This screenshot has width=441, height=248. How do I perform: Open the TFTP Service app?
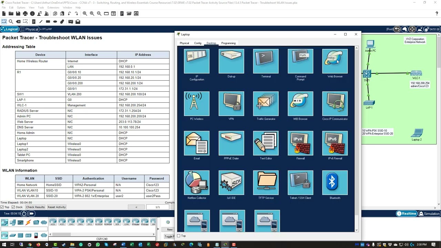click(x=266, y=183)
